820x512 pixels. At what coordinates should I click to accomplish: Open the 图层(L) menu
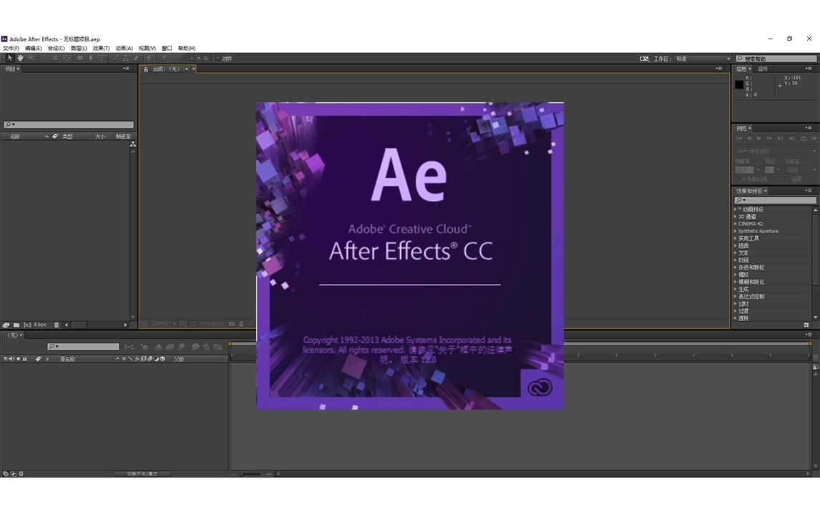point(79,48)
